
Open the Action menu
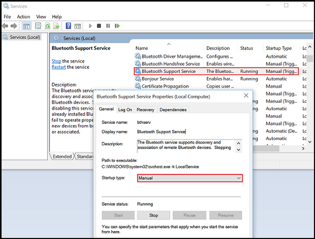click(x=23, y=17)
